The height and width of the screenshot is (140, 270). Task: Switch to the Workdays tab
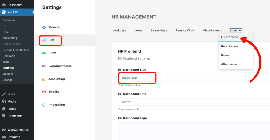coord(119,31)
